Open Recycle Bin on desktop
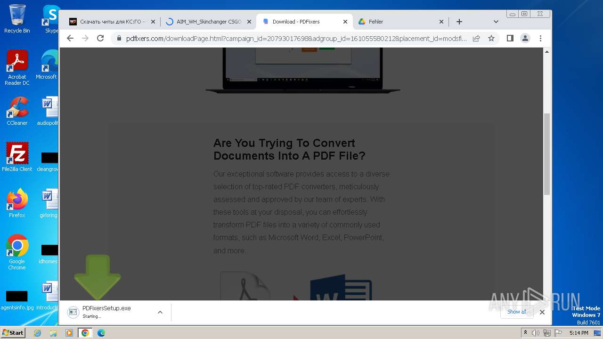This screenshot has height=339, width=603. click(17, 19)
